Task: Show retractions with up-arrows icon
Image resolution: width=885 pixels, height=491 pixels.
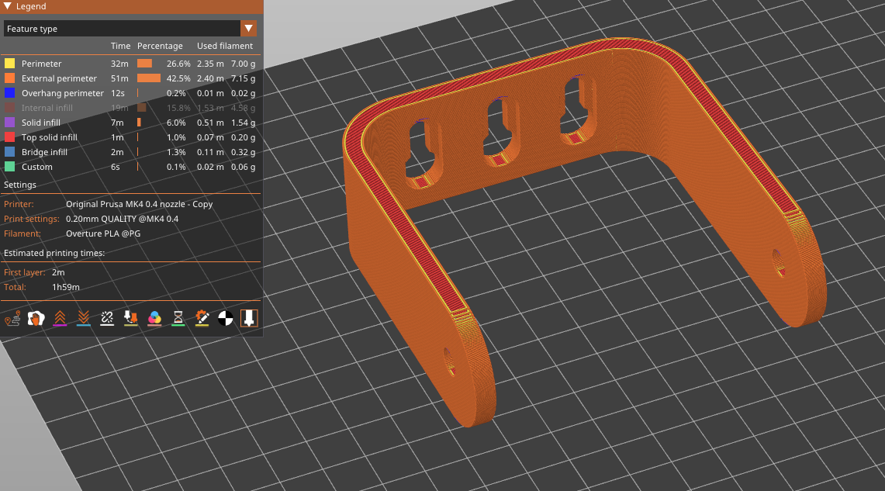Action: pos(60,318)
